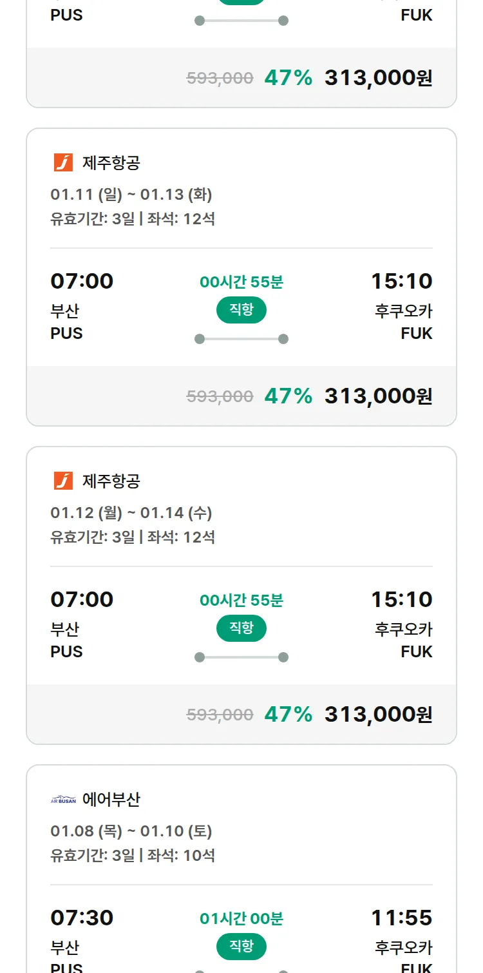Click the route line on the 01.11 flight

pyautogui.click(x=241, y=339)
